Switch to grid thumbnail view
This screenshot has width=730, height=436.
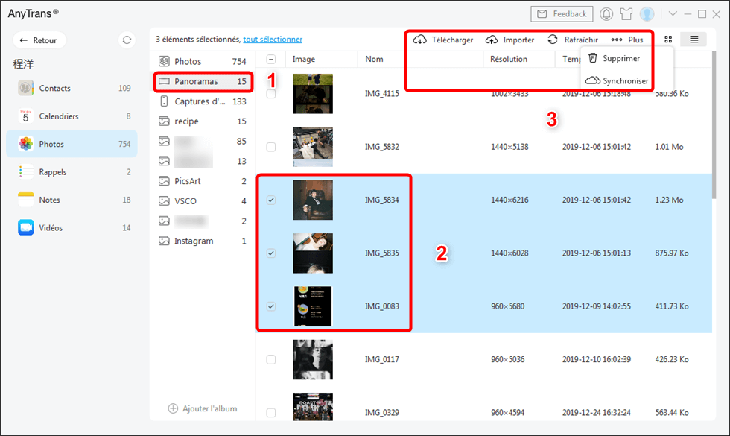[668, 40]
